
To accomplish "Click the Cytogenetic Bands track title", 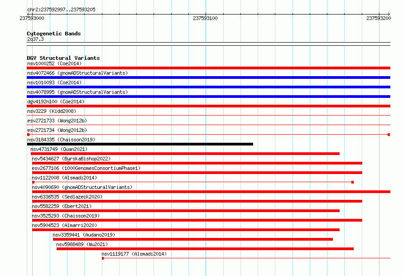I will point(54,34).
